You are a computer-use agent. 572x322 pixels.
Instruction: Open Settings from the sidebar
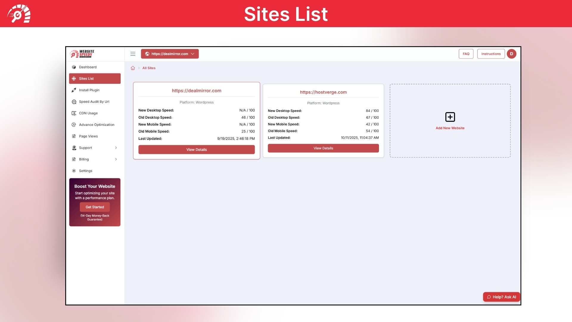pyautogui.click(x=86, y=171)
